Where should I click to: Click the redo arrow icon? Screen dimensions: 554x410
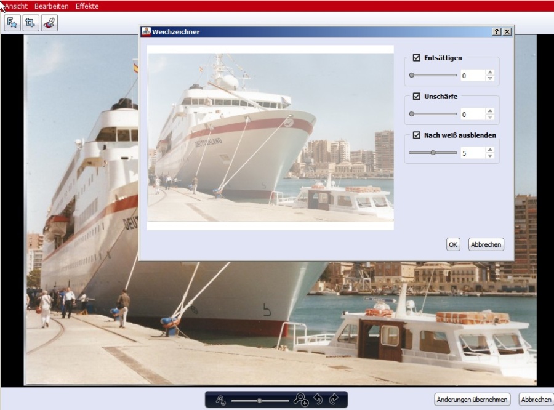point(334,400)
